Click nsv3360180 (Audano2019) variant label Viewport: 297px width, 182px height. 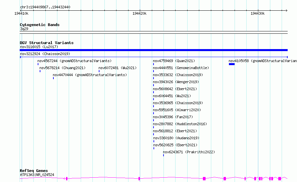[176, 138]
